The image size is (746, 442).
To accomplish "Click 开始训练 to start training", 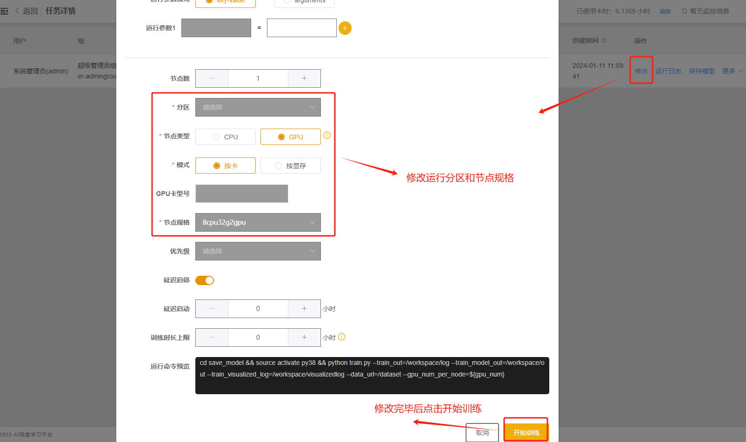I will pyautogui.click(x=526, y=432).
